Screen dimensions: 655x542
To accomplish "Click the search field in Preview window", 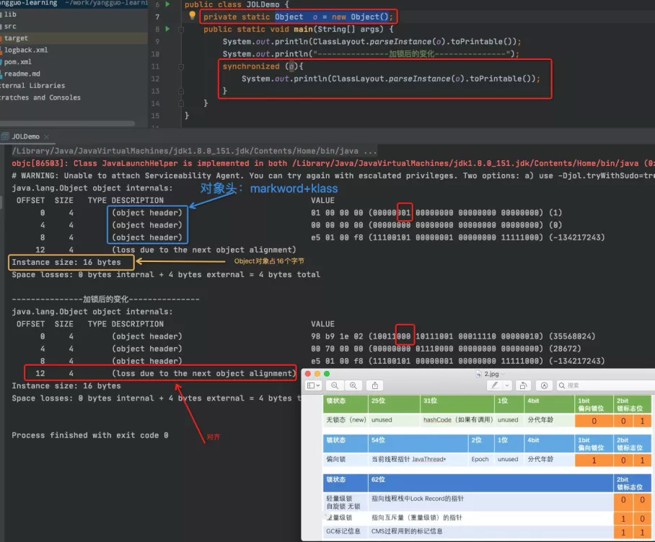I will point(606,385).
